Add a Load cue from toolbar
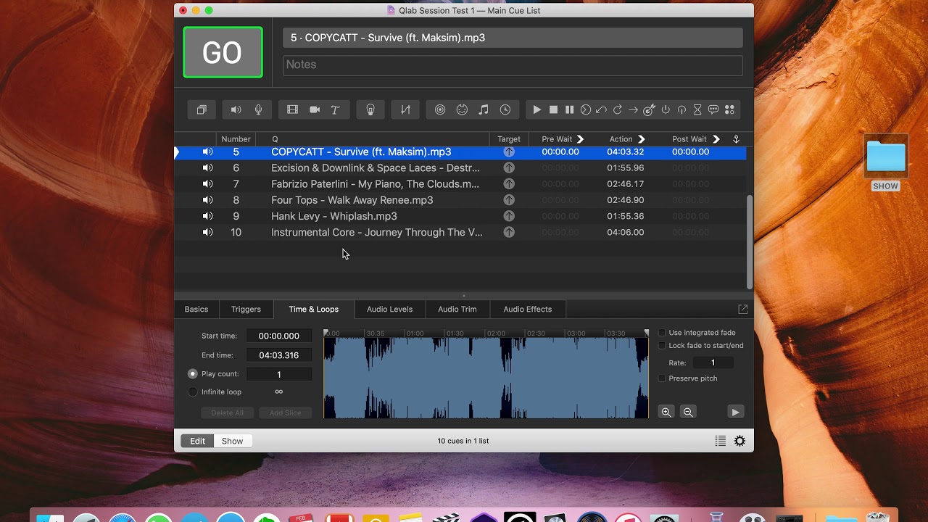 [x=585, y=109]
